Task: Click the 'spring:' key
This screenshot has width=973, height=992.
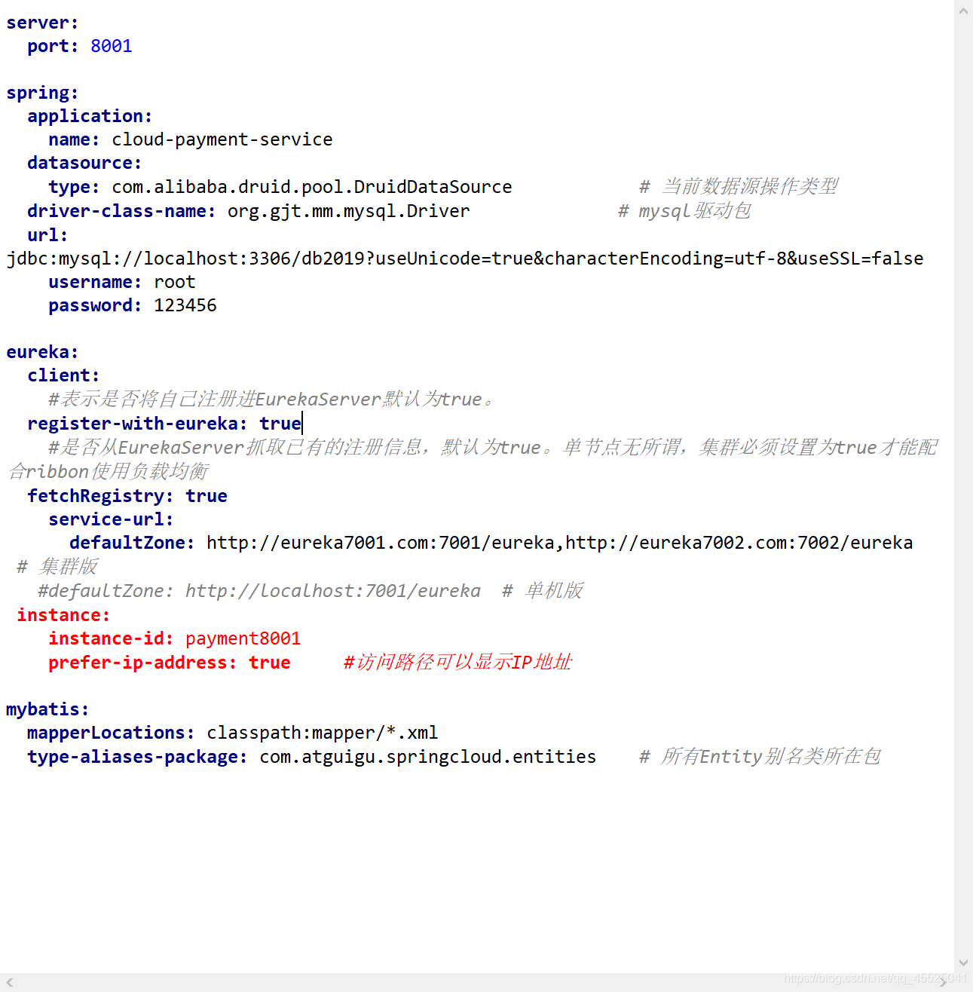Action: point(42,93)
